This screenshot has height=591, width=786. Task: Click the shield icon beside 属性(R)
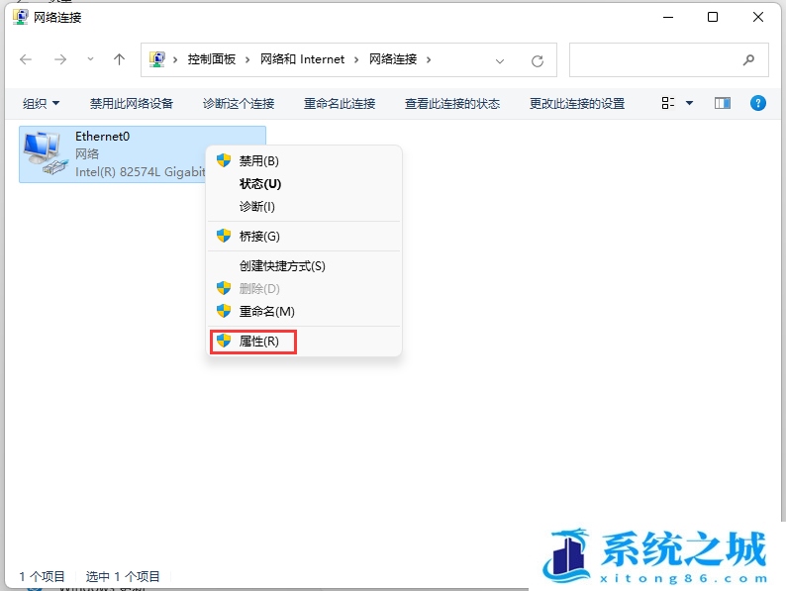[224, 341]
